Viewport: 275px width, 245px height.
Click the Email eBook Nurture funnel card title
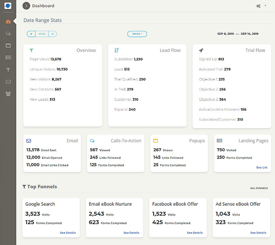pyautogui.click(x=110, y=204)
